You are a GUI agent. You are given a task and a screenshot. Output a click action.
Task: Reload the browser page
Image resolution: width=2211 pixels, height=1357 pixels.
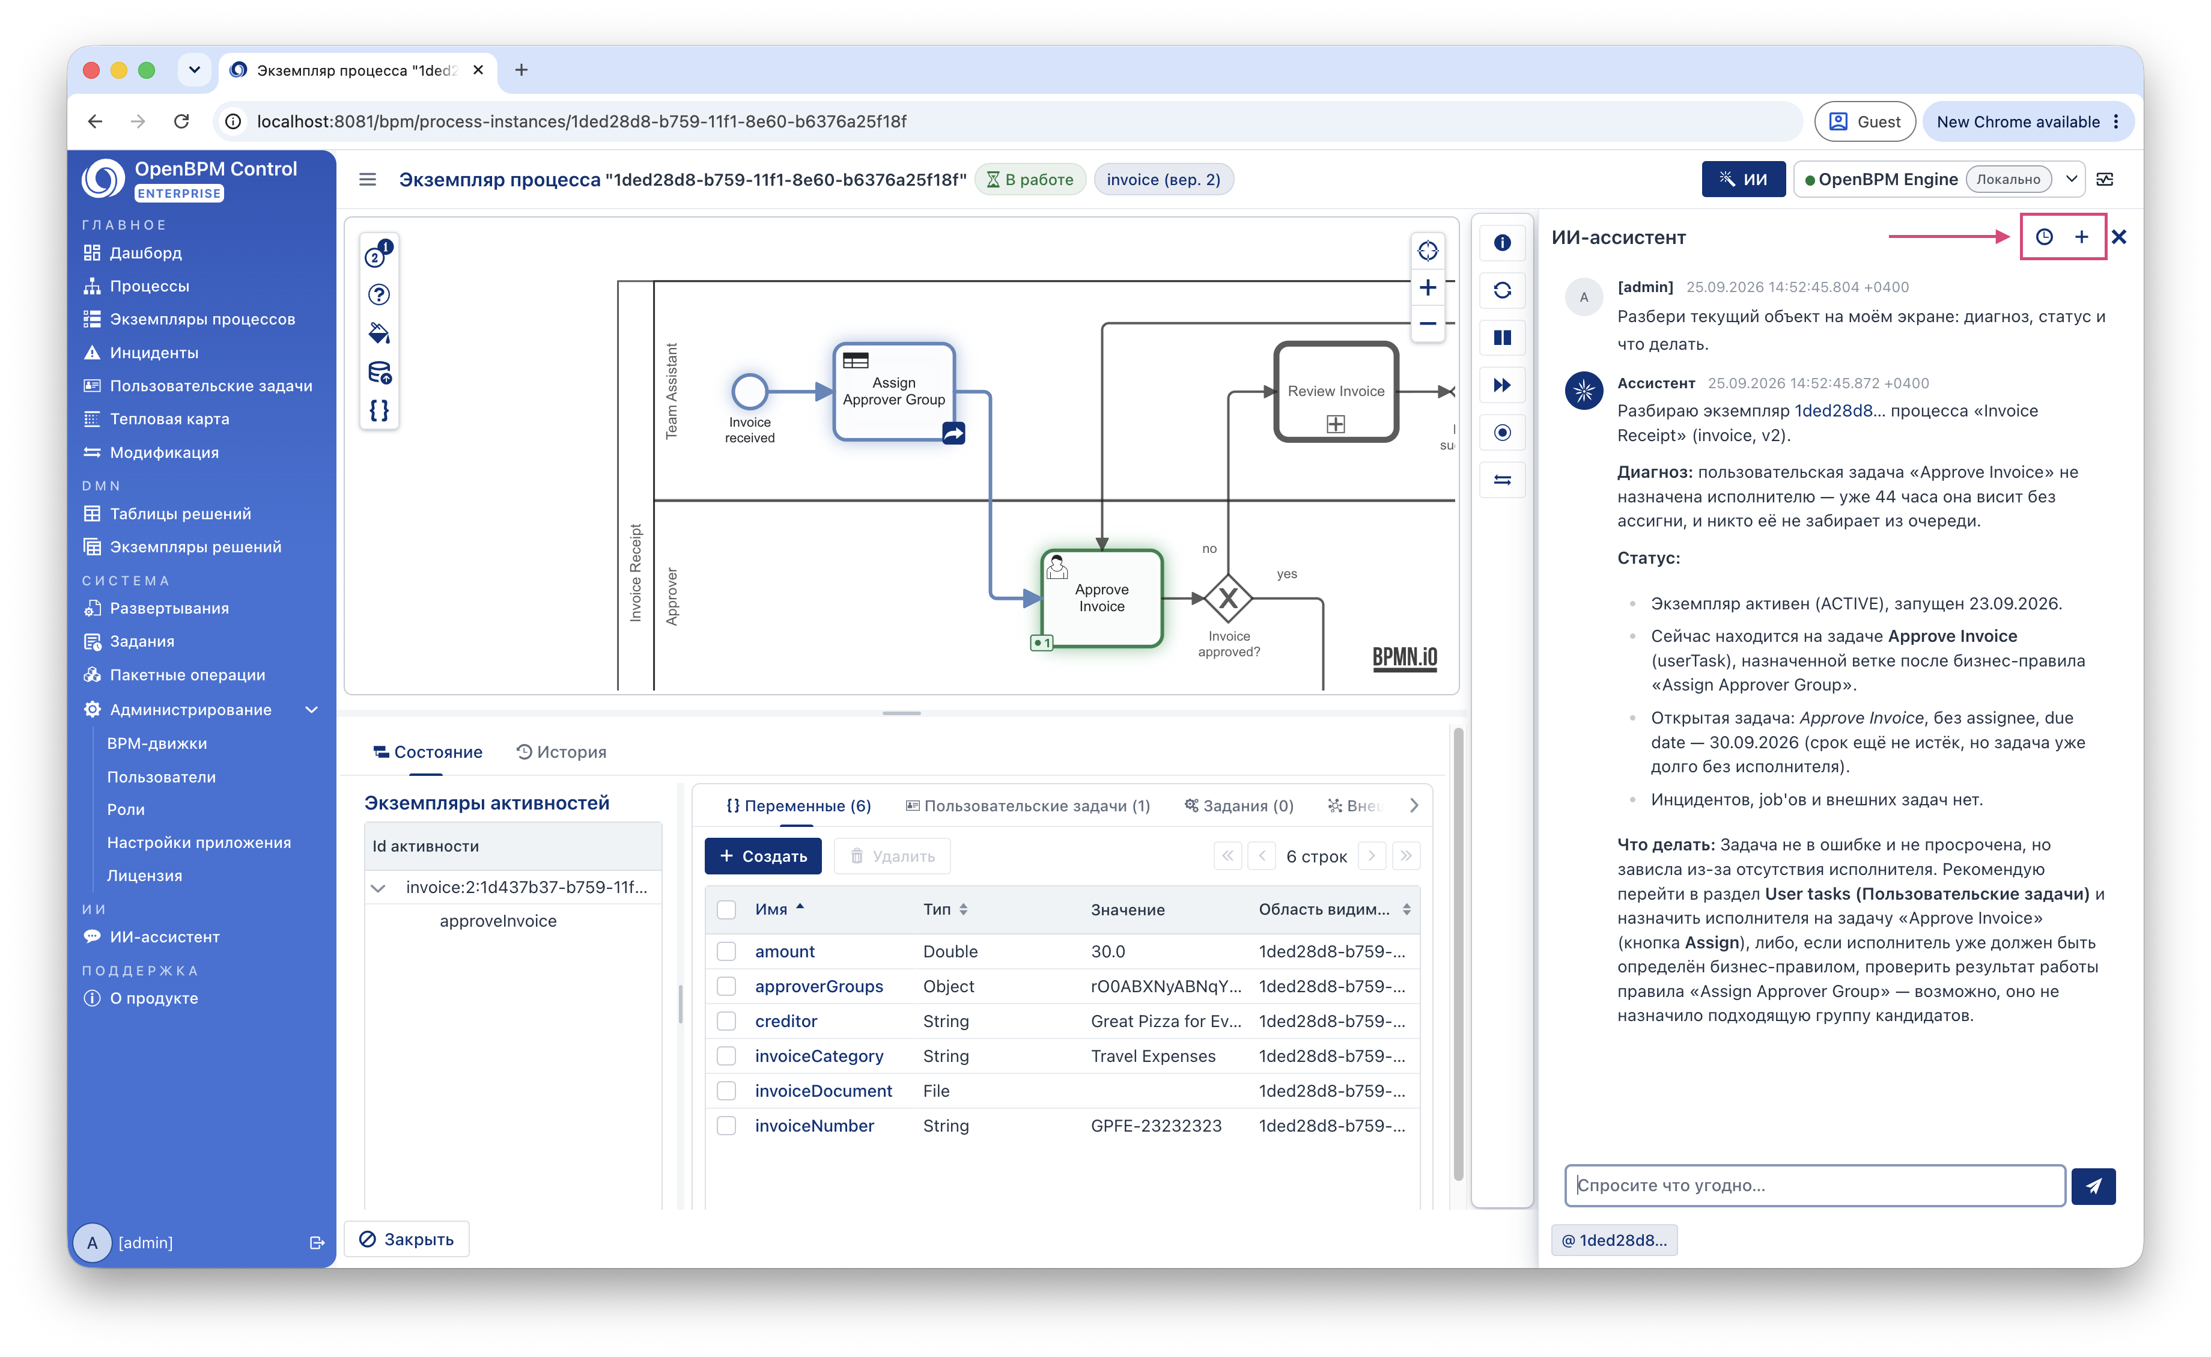(181, 121)
